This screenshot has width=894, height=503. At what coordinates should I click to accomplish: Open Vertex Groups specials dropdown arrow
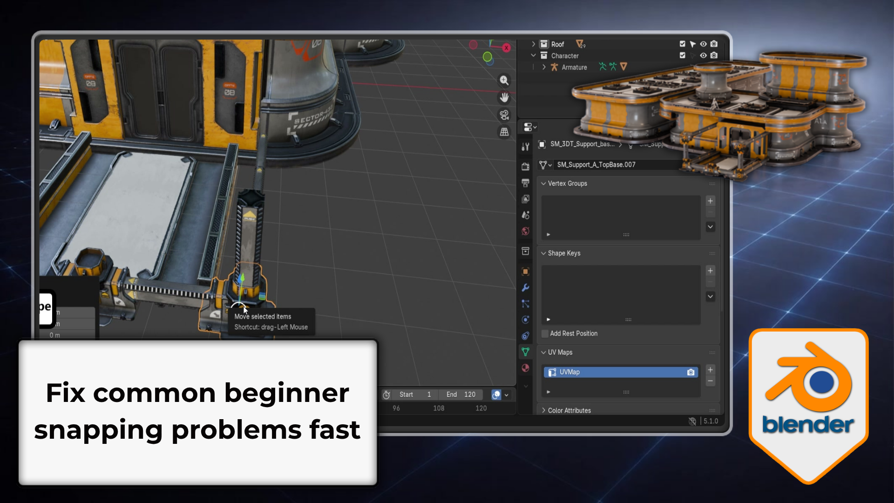[711, 227]
